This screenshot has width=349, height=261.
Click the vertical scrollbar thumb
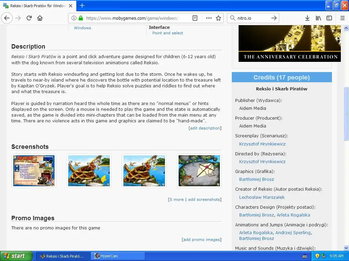click(x=346, y=114)
